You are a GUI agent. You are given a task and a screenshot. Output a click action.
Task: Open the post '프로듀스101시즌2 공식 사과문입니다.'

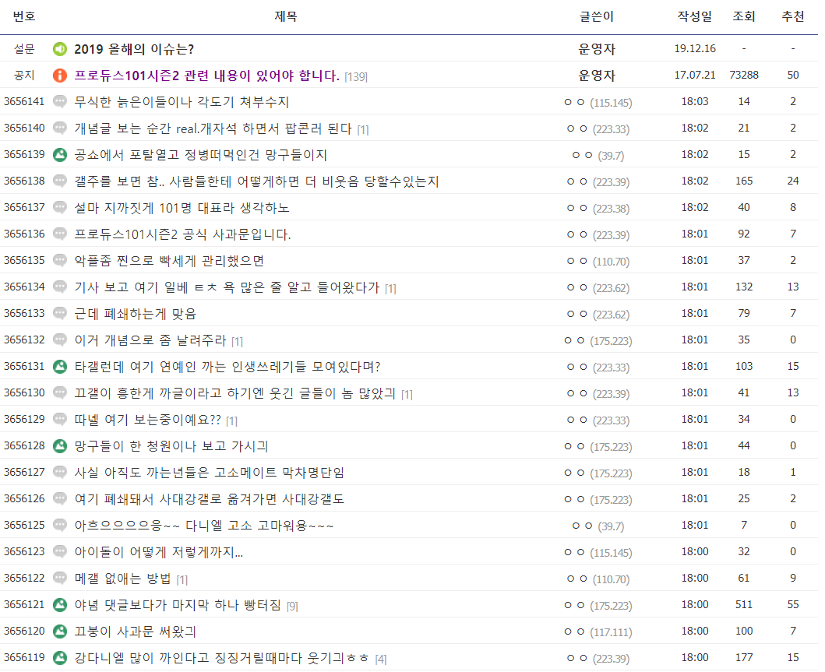coord(182,234)
